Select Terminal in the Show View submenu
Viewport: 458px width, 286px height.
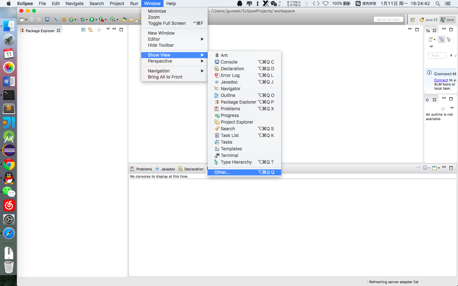point(244,155)
